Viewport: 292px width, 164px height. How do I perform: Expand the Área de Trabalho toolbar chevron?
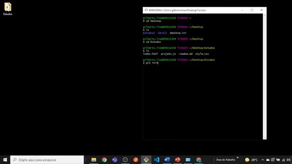click(238, 158)
